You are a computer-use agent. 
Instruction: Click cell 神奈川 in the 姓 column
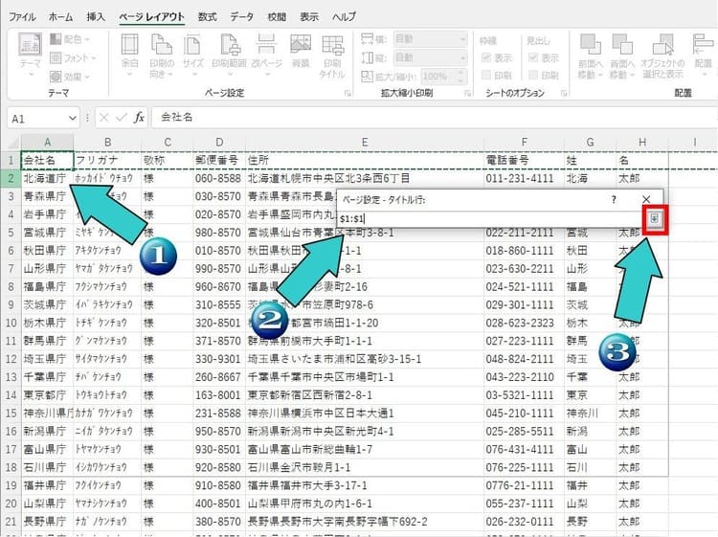591,414
